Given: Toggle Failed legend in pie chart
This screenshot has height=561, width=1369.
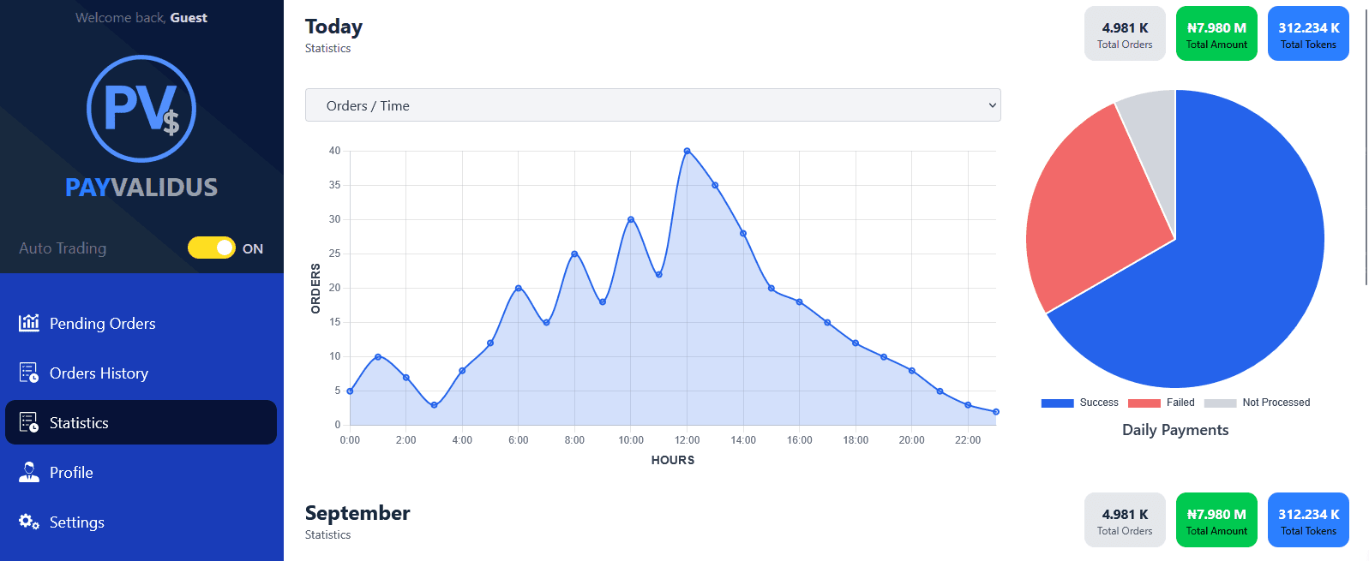Looking at the screenshot, I should pos(1162,403).
